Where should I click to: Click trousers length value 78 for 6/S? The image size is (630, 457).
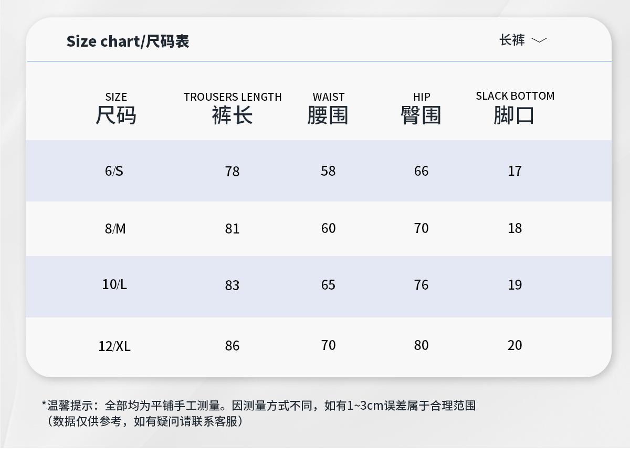click(232, 172)
